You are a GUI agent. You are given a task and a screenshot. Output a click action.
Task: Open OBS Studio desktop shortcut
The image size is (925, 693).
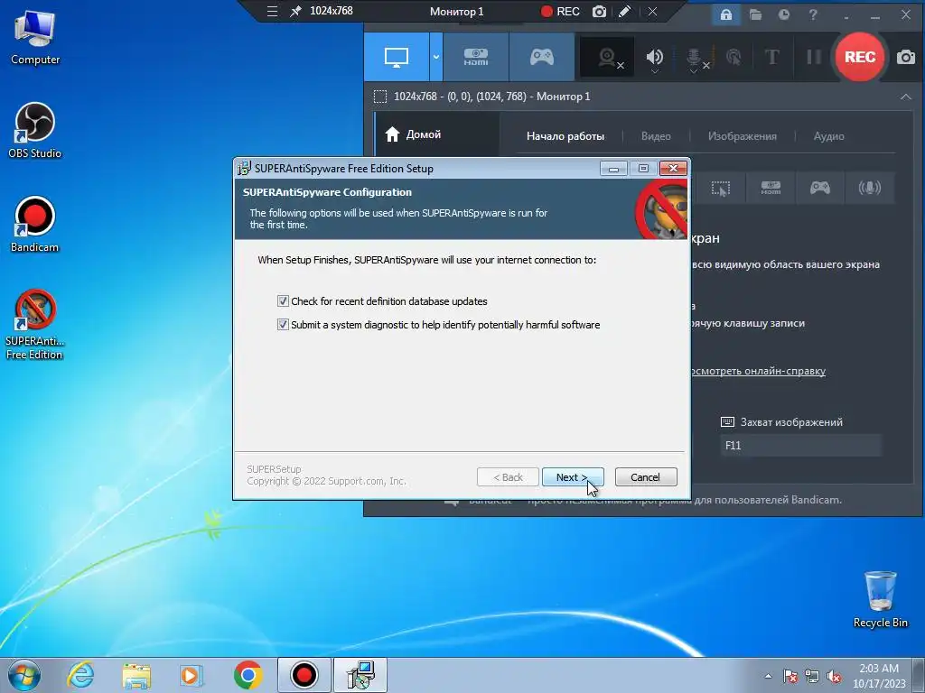pos(35,130)
